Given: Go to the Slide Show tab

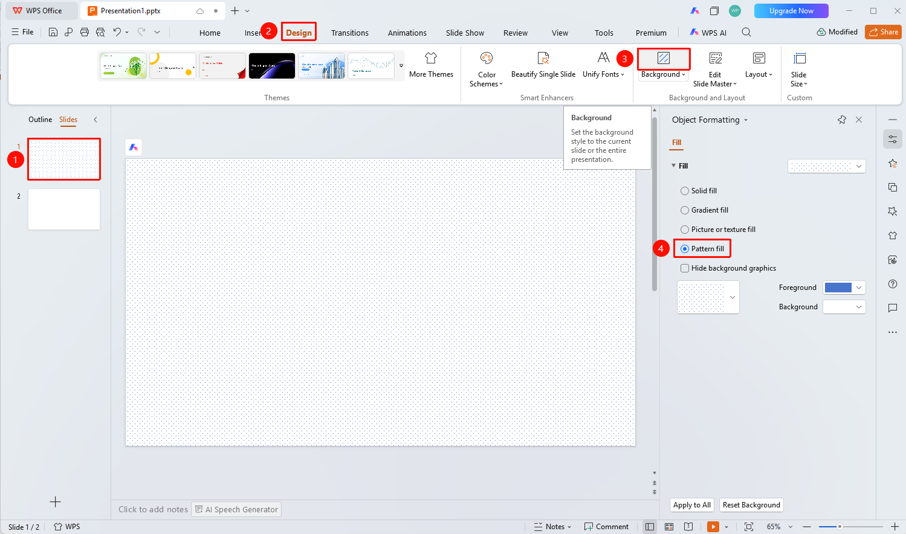Looking at the screenshot, I should pos(465,33).
